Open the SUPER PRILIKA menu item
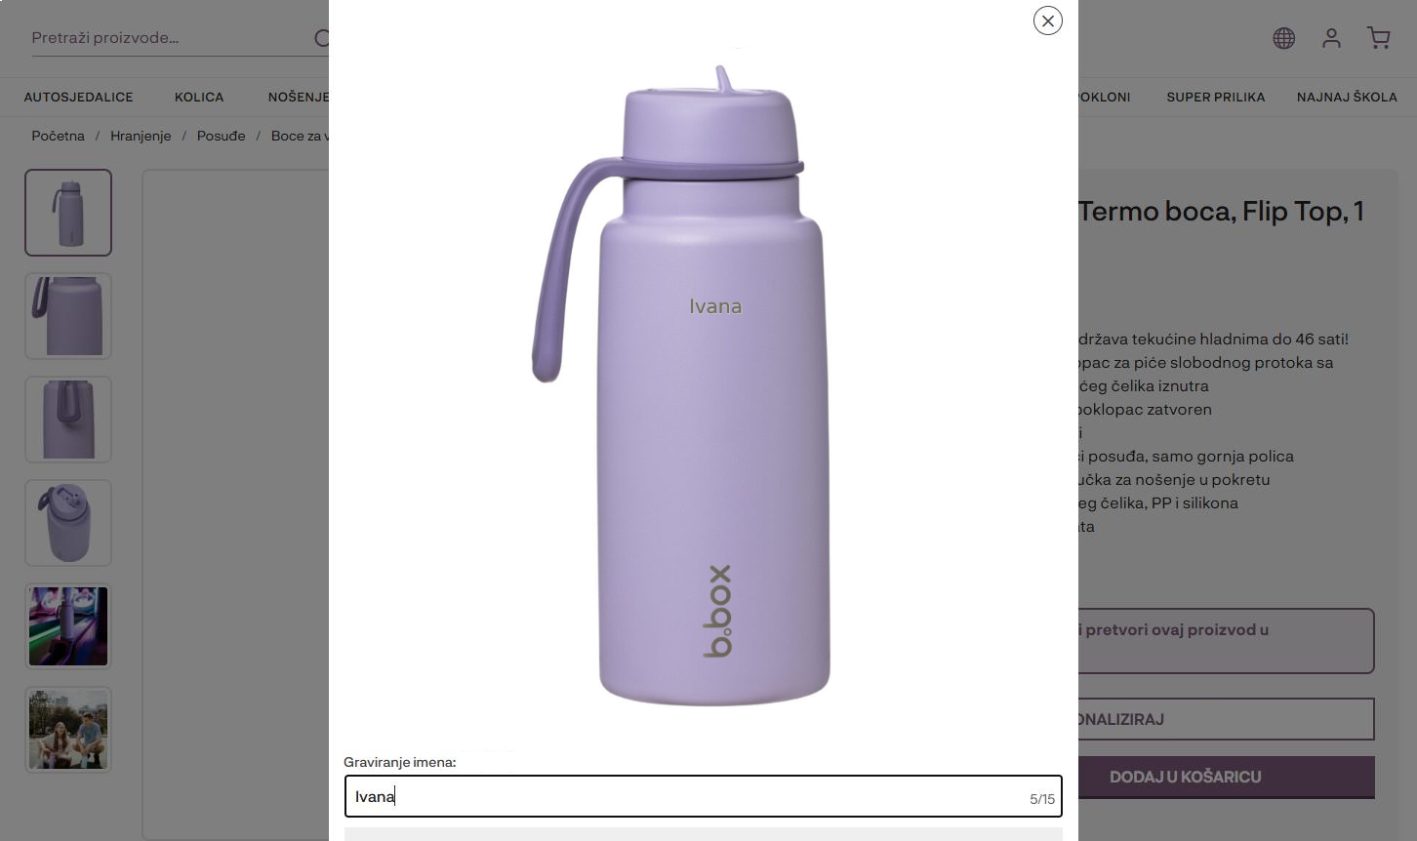1417x841 pixels. pyautogui.click(x=1216, y=97)
